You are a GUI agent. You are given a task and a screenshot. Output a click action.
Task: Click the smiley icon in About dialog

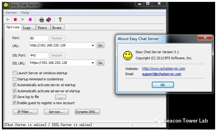[128, 55]
